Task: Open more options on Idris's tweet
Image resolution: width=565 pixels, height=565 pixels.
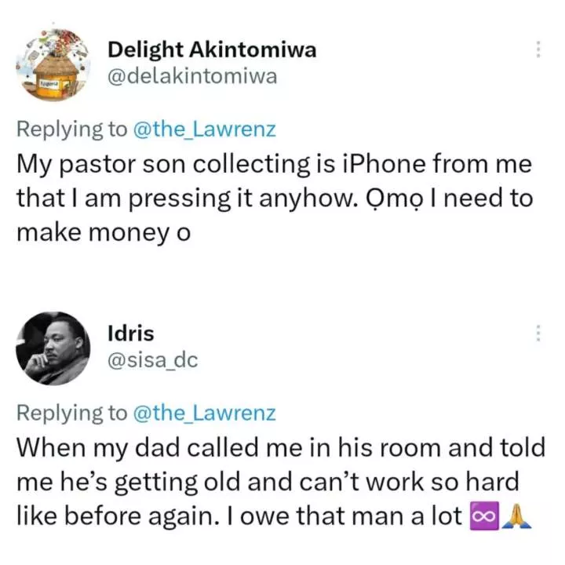Action: click(x=538, y=333)
